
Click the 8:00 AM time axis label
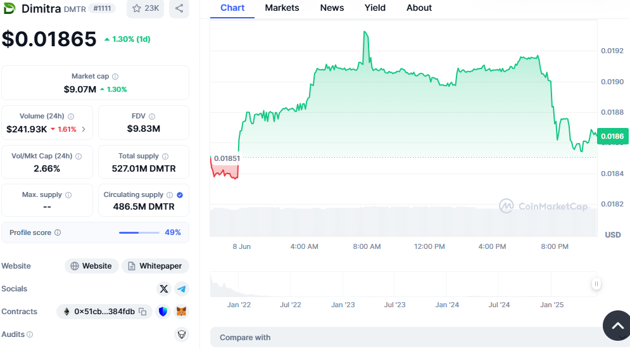(367, 246)
